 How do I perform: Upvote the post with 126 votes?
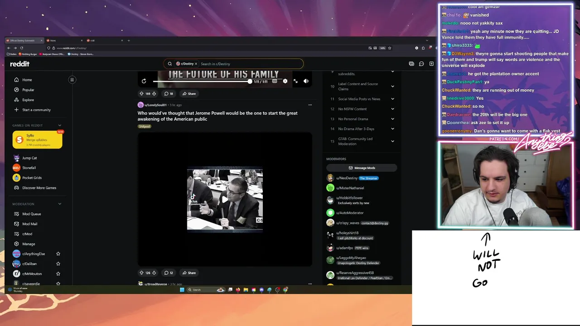141,273
